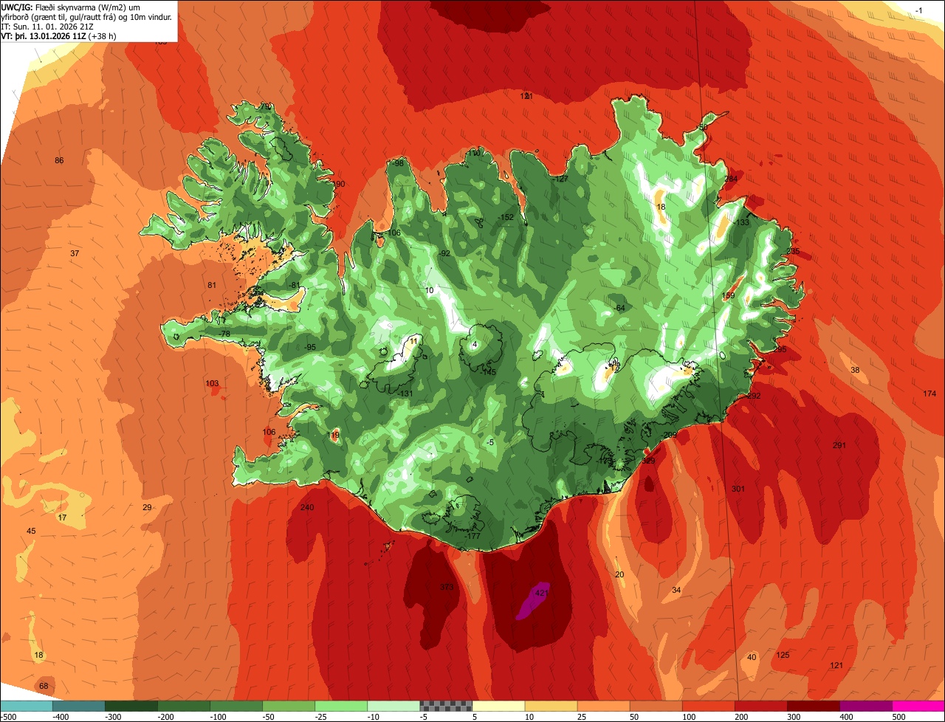945x722 pixels.
Task: Click the 285 value off the east coast
Action: click(780, 349)
